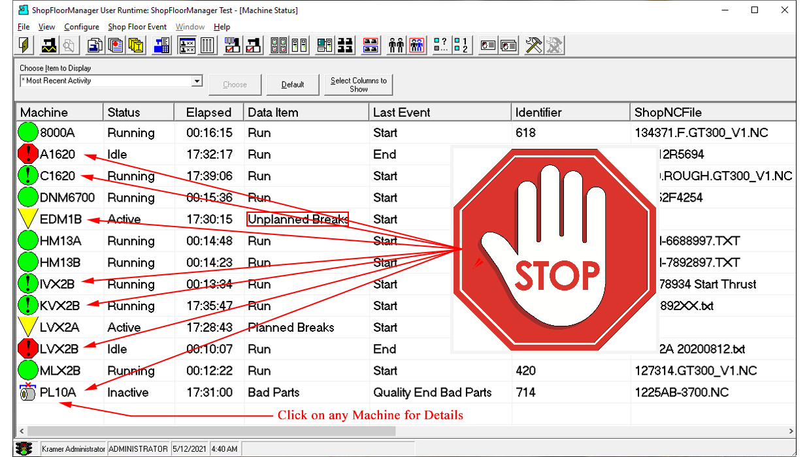Click Kramer Administrator in the status bar
Image resolution: width=809 pixels, height=457 pixels.
click(73, 449)
